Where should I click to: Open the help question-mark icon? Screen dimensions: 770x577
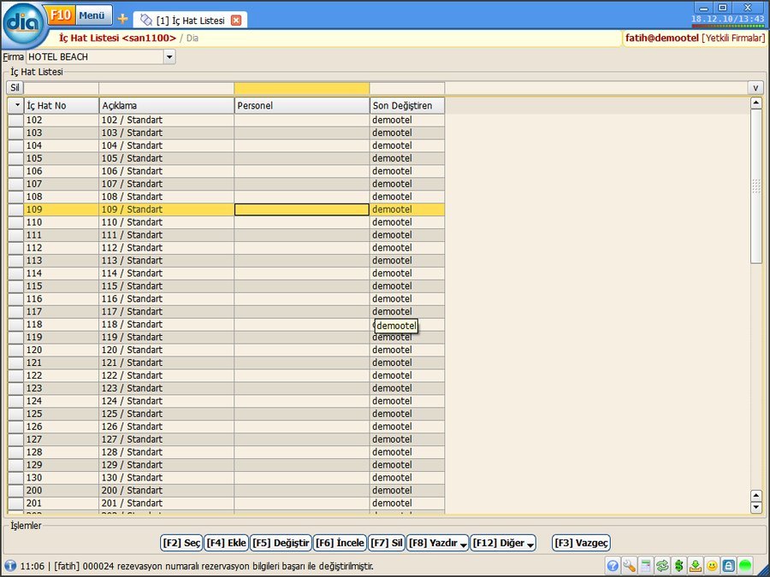[613, 566]
